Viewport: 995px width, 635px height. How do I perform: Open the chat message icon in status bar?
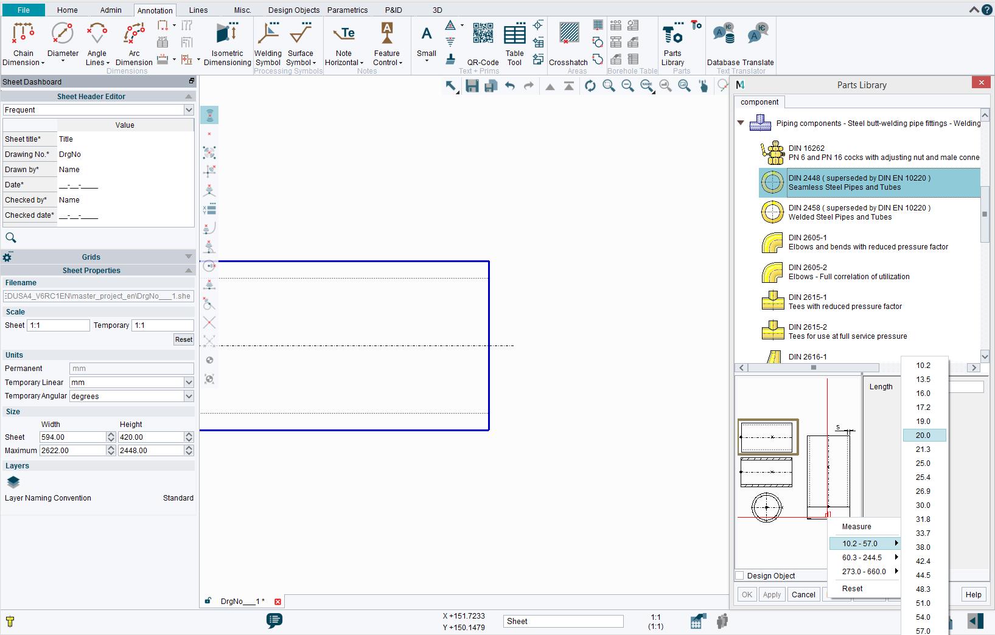[x=274, y=620]
